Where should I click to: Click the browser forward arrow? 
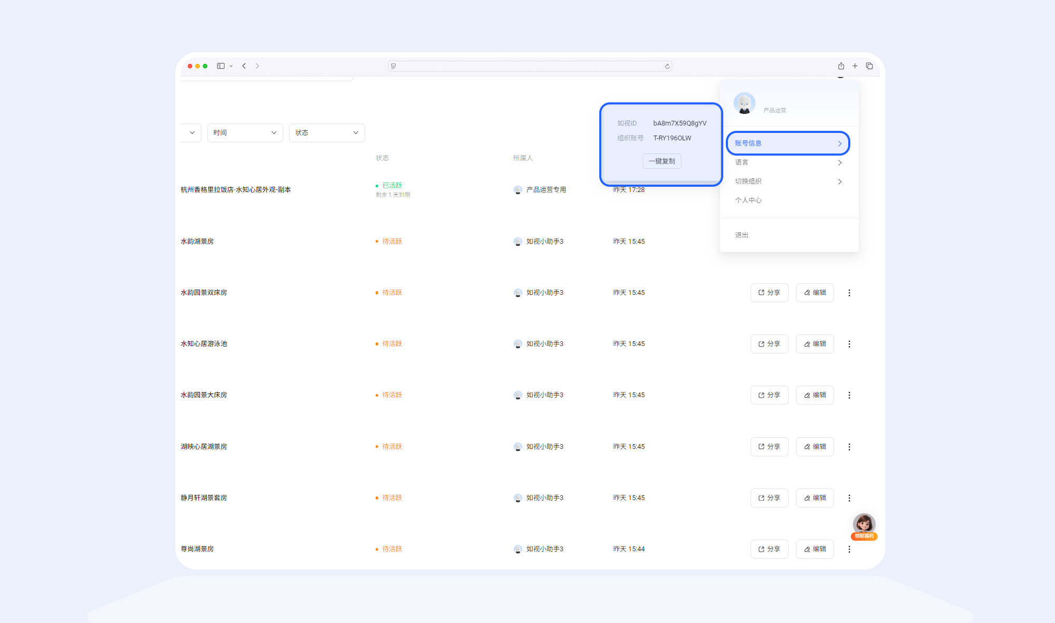(x=257, y=66)
